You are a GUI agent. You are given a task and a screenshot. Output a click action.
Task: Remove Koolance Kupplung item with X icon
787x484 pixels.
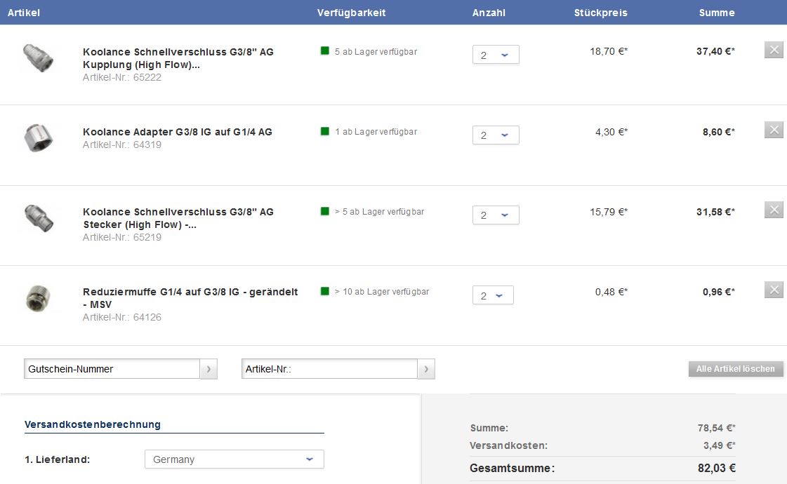click(x=774, y=50)
